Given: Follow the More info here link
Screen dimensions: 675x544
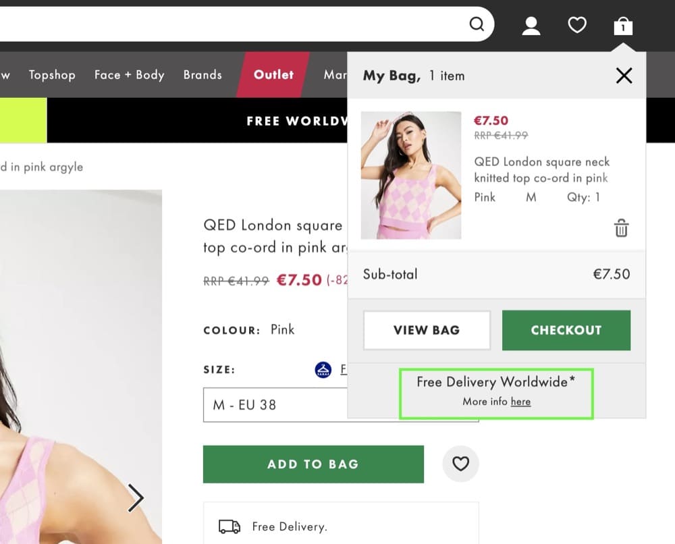Looking at the screenshot, I should pyautogui.click(x=520, y=402).
